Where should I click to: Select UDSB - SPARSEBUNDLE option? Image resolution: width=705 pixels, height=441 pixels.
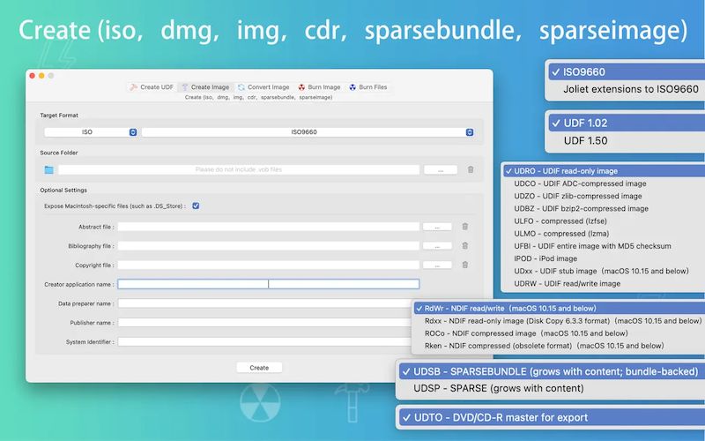553,371
